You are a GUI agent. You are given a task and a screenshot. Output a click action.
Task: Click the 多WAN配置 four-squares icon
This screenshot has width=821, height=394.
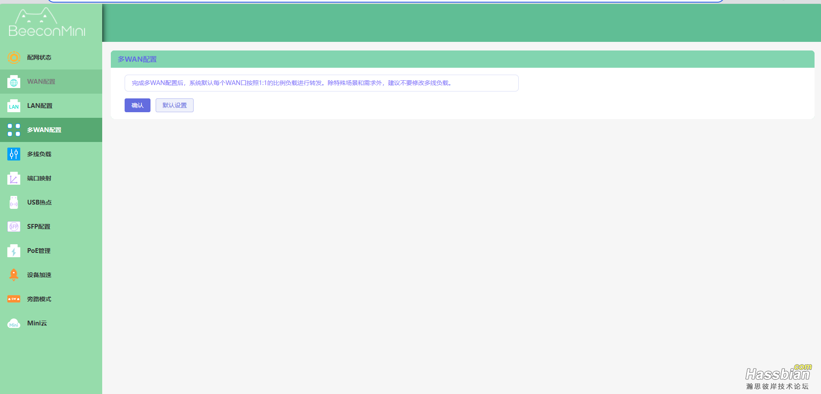pyautogui.click(x=14, y=130)
